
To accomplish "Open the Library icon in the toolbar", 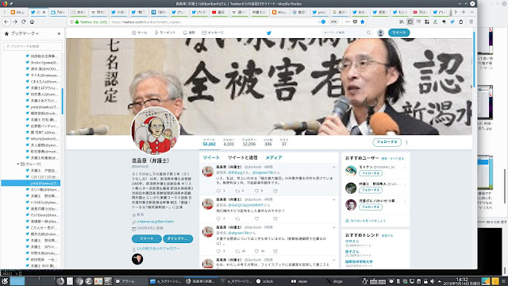I will pyautogui.click(x=402, y=21).
